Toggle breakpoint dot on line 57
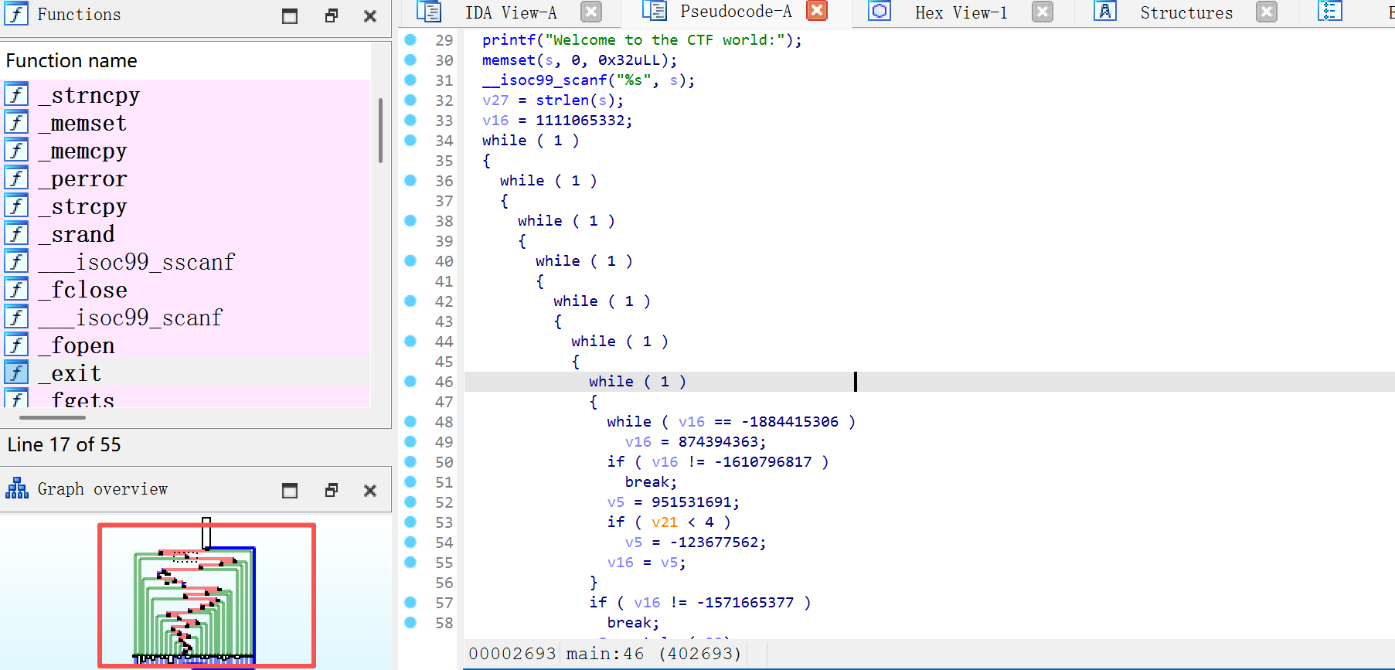This screenshot has width=1395, height=670. click(410, 602)
